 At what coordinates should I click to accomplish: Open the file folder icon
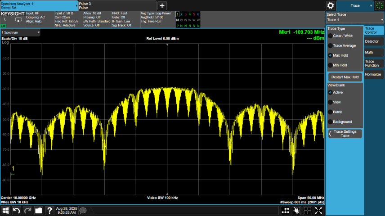coord(38,210)
